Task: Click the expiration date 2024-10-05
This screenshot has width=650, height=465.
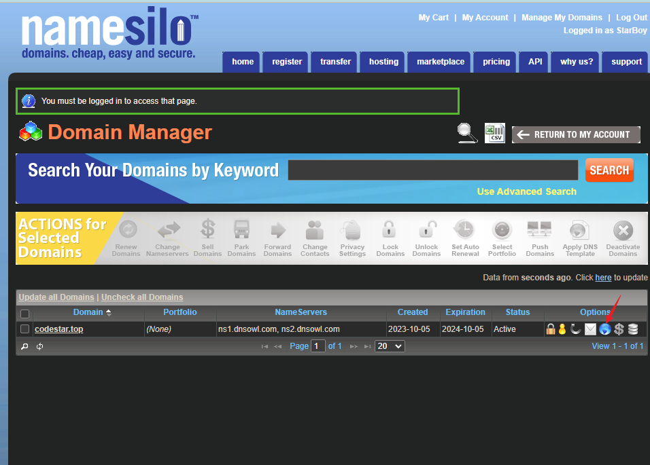Action: (462, 329)
